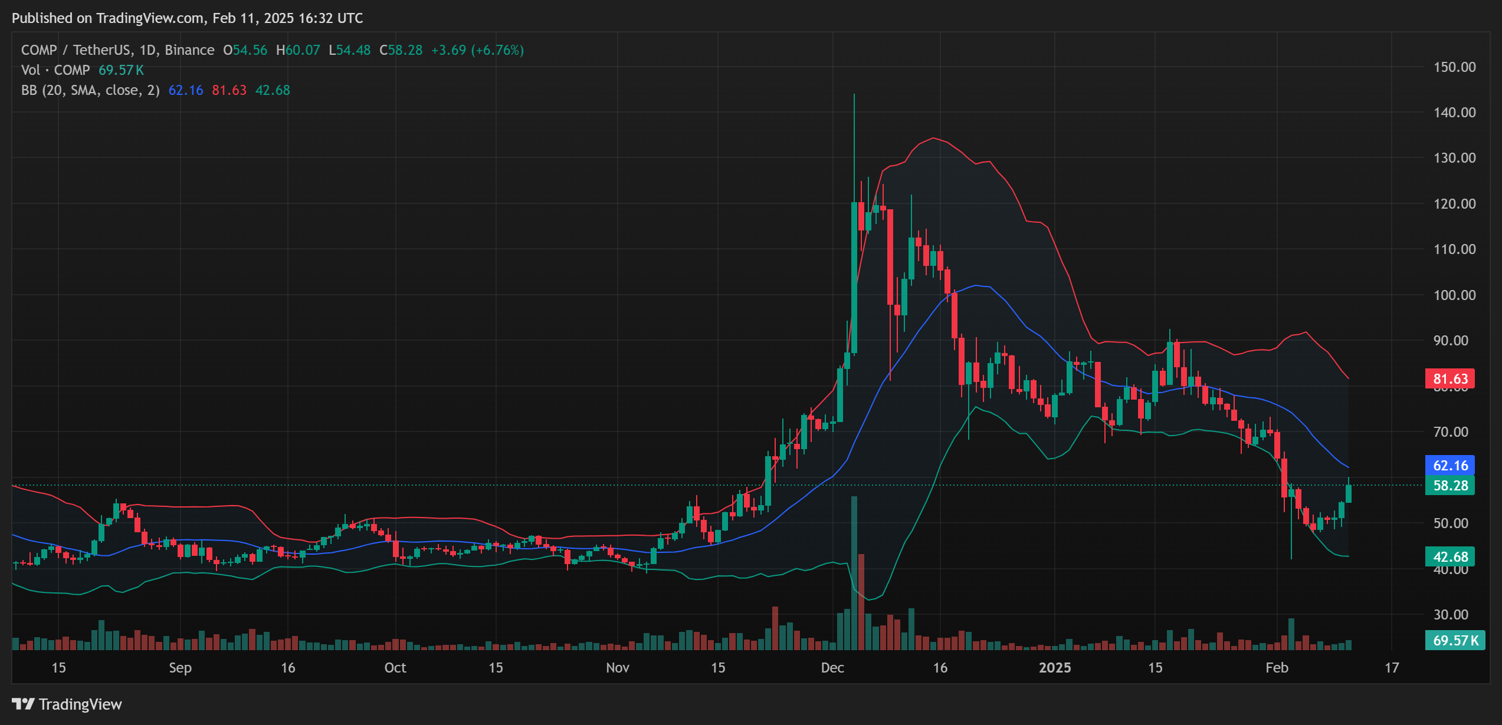Click the Nov label on the time axis
Viewport: 1502px width, 725px height.
(617, 668)
